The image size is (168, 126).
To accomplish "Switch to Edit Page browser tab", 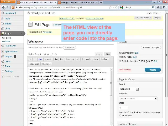I will click(37, 2).
